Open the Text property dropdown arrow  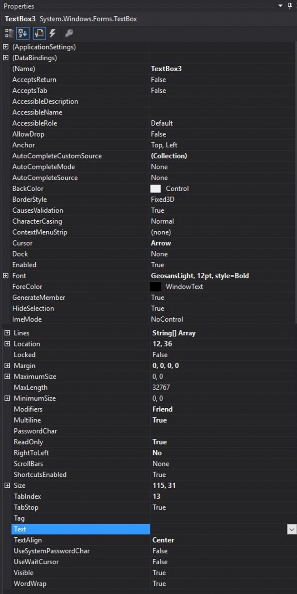[292, 529]
